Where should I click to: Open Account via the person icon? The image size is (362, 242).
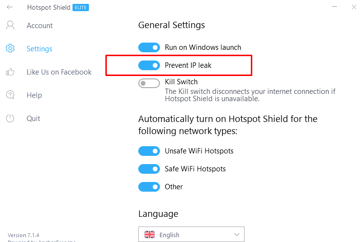point(10,25)
